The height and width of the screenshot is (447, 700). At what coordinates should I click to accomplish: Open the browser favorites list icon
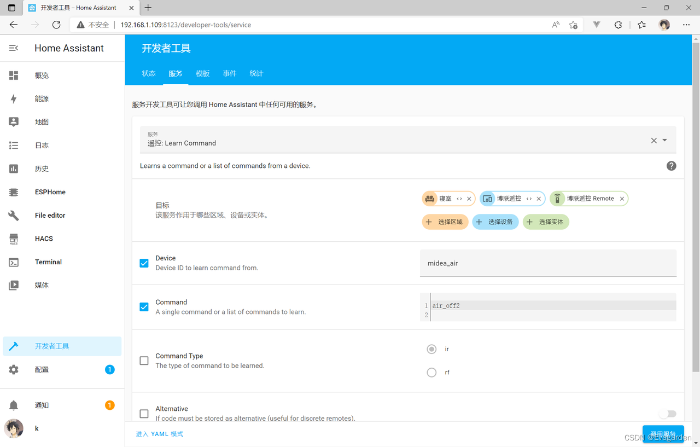641,25
